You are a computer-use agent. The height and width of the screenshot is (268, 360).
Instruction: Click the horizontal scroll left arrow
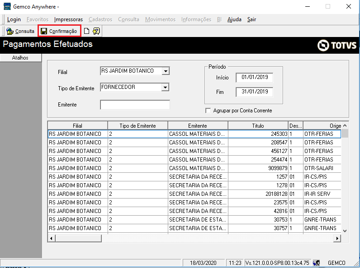click(x=51, y=239)
